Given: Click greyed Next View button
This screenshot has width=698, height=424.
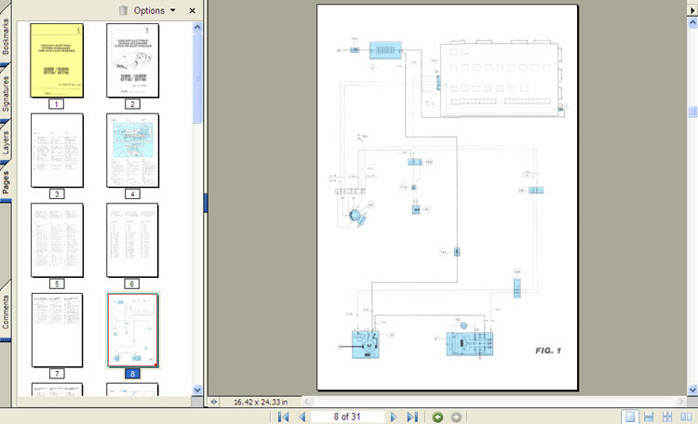Looking at the screenshot, I should pyautogui.click(x=456, y=417).
